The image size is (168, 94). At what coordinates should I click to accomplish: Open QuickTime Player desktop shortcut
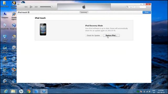pyautogui.click(x=14, y=83)
